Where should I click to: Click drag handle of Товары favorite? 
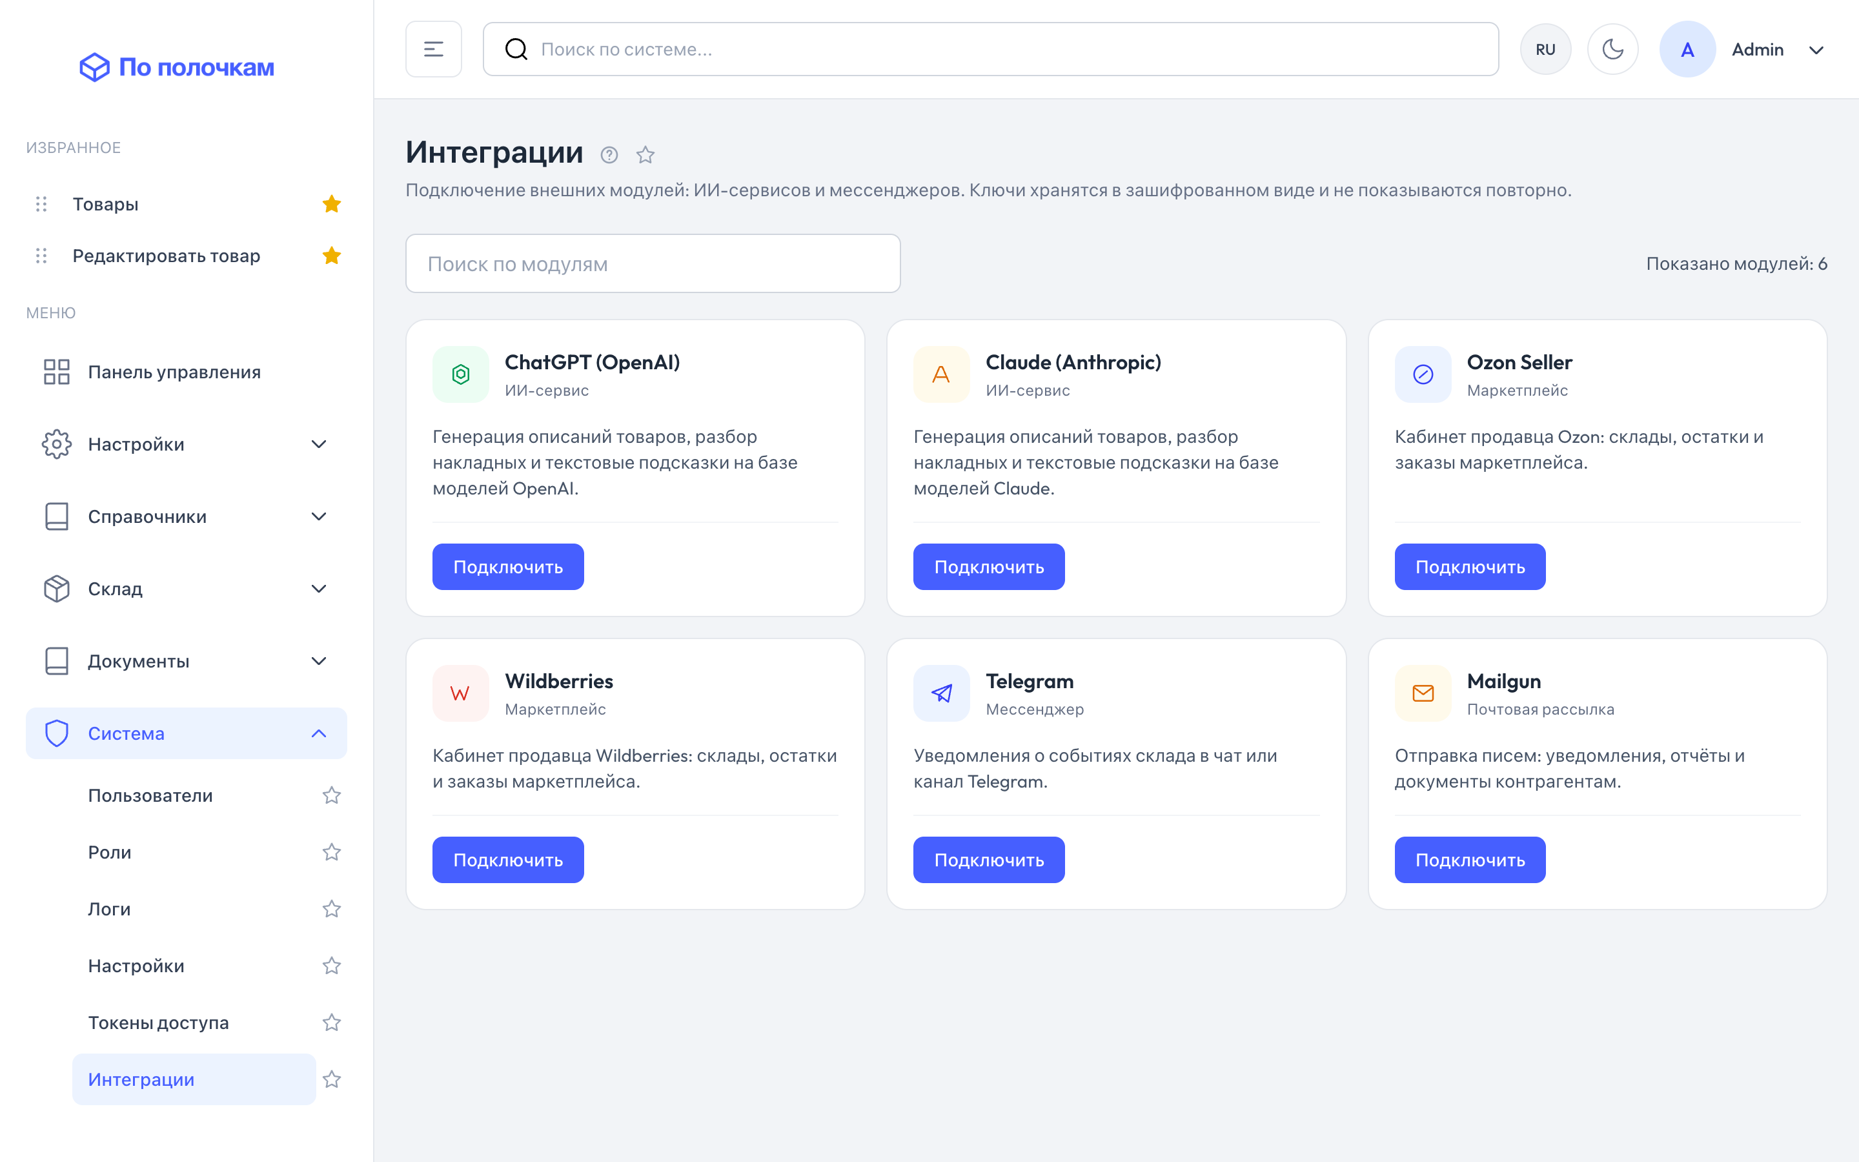point(41,203)
